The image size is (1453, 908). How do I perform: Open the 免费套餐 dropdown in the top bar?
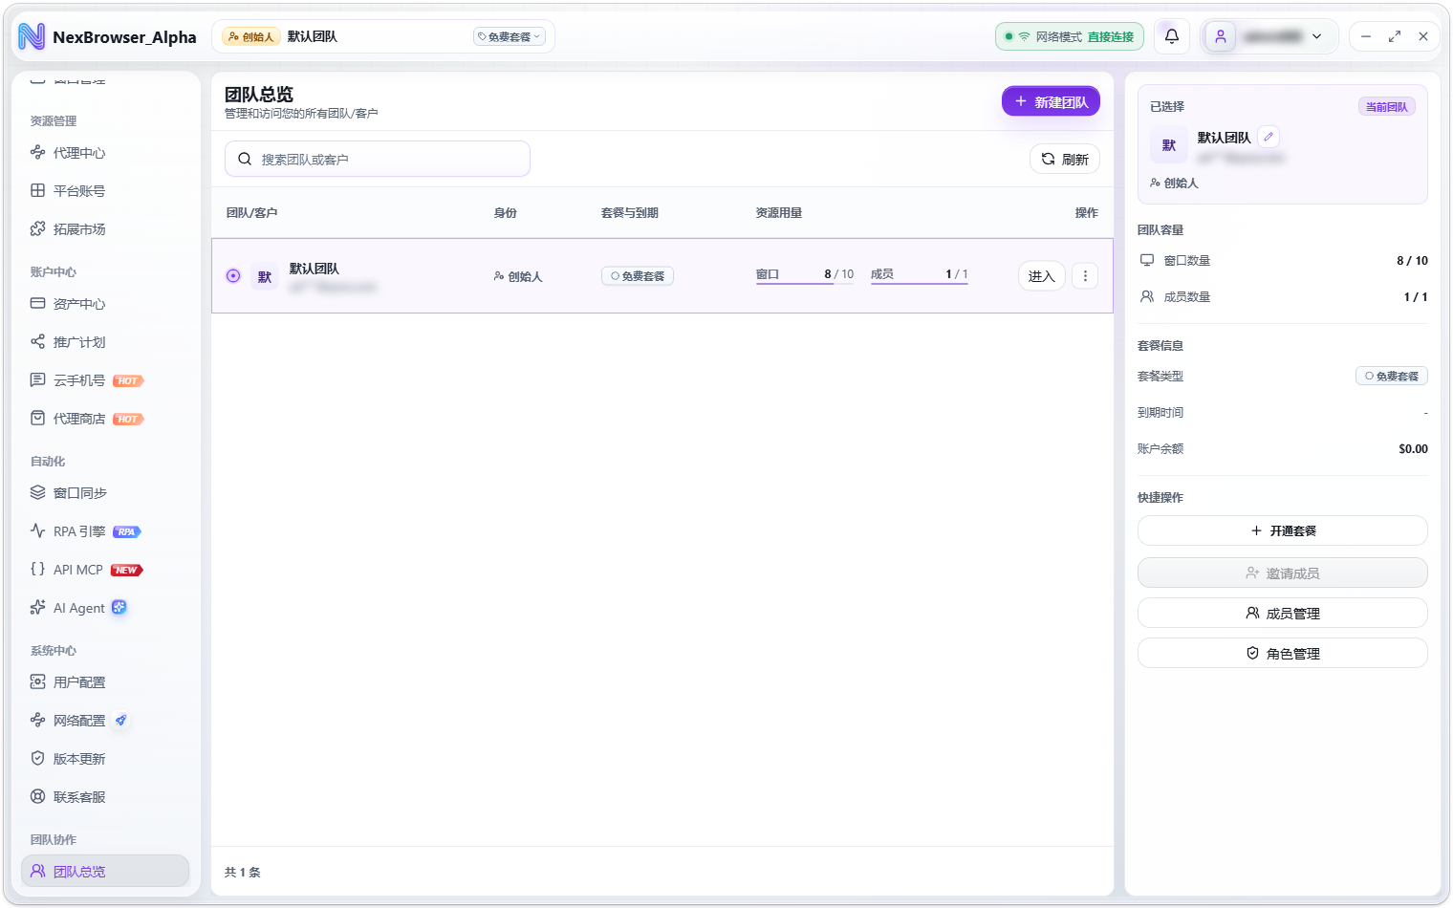510,36
